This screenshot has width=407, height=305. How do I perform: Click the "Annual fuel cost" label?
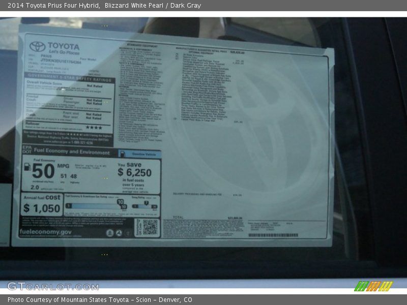[x=42, y=197]
